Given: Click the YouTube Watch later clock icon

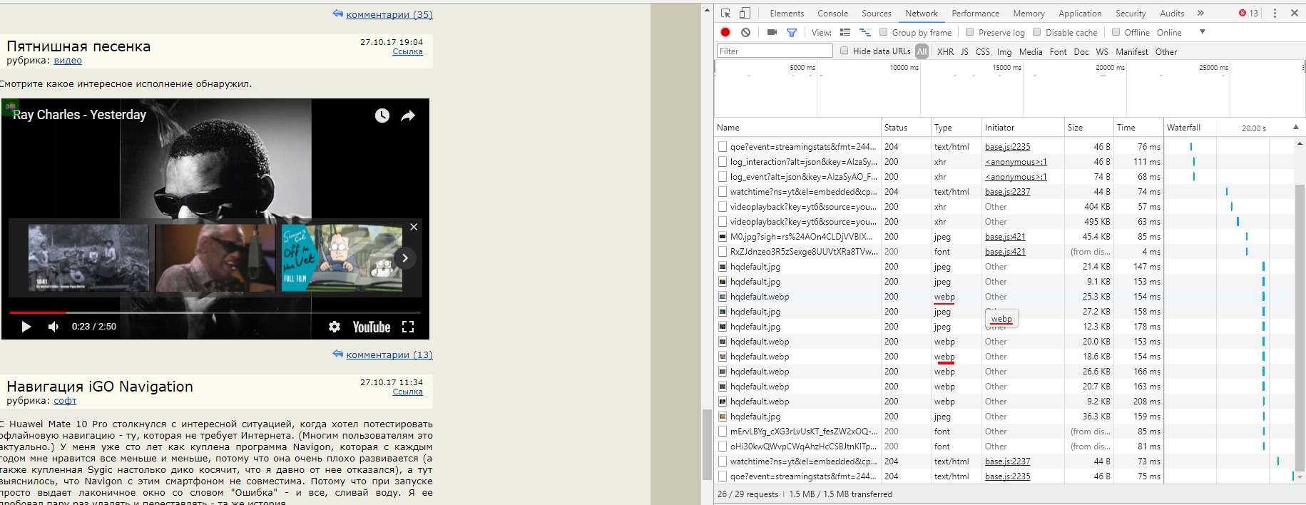Looking at the screenshot, I should (382, 116).
